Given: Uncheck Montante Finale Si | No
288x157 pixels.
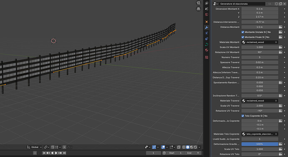Looking at the screenshot, I should pyautogui.click(x=243, y=37).
